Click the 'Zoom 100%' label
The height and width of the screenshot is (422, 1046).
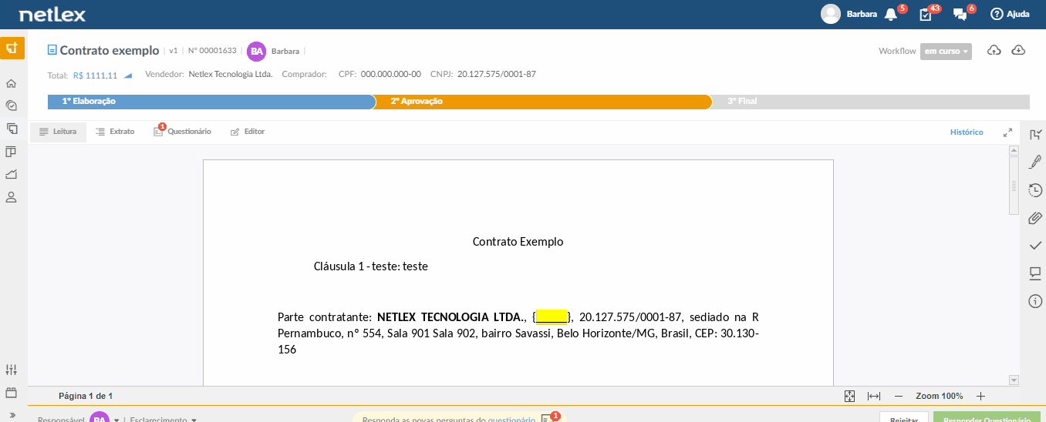tap(940, 396)
